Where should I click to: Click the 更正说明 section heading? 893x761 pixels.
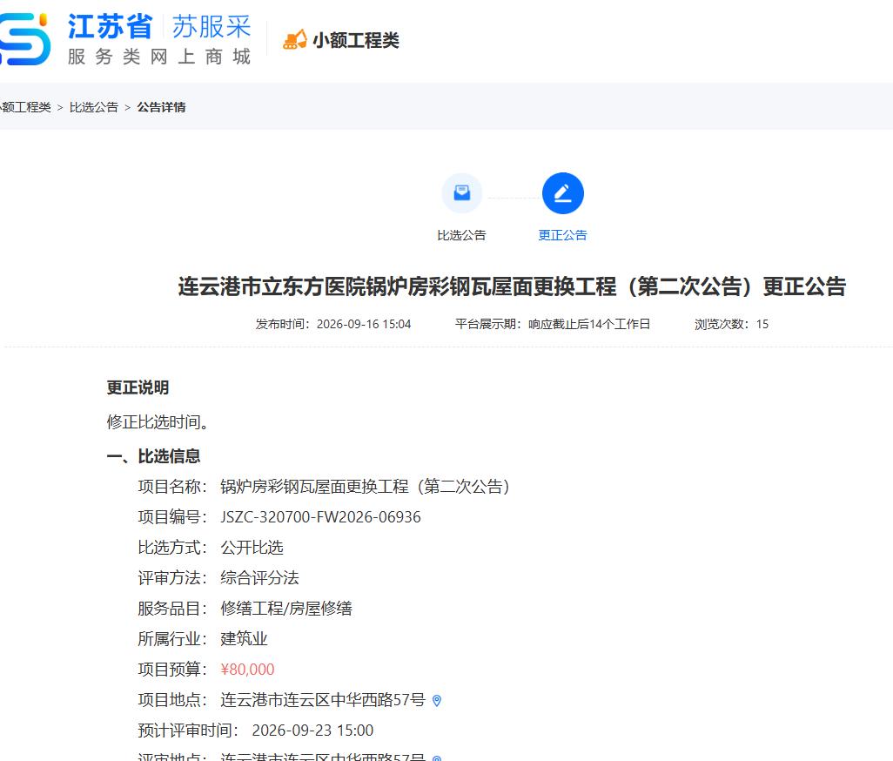[x=138, y=388]
